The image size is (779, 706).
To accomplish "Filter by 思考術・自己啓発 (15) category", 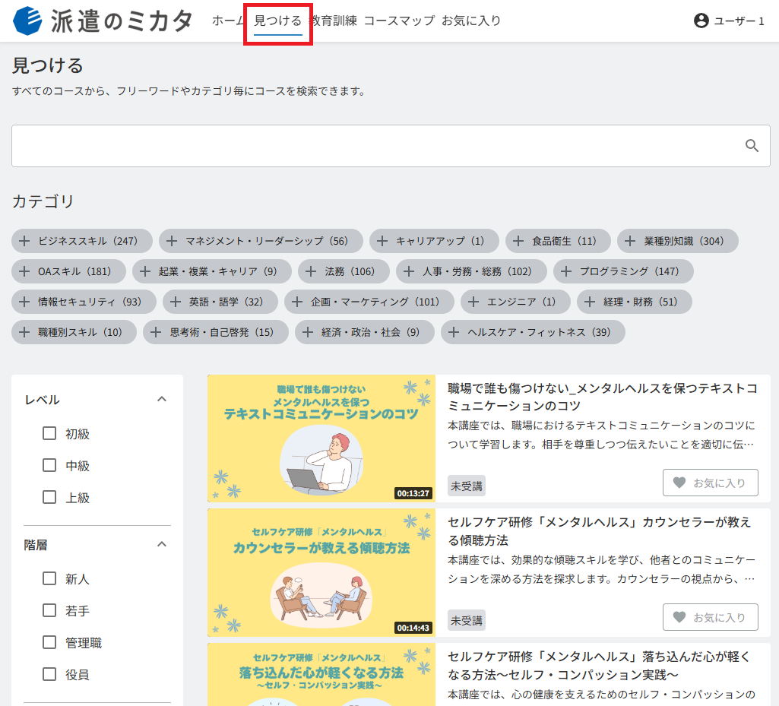I will (x=216, y=332).
